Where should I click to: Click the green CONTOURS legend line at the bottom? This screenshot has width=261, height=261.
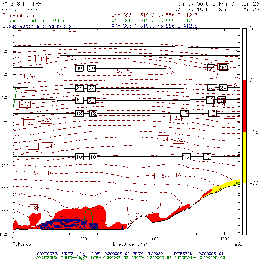pyautogui.click(x=130, y=258)
